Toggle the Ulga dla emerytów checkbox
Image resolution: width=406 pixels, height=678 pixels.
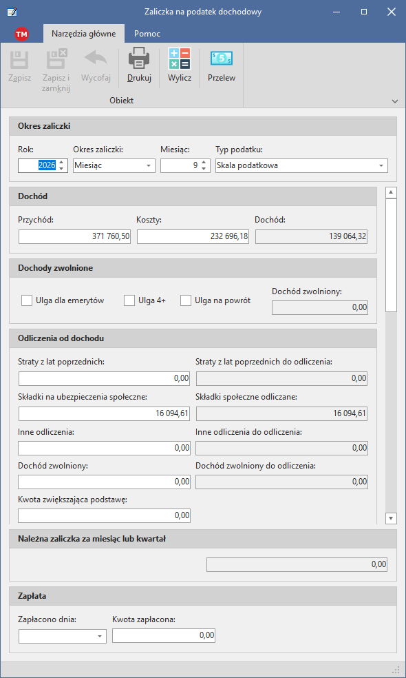coord(27,300)
